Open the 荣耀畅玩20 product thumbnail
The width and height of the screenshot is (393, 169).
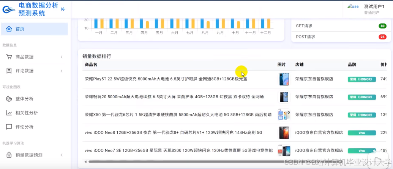coord(284,97)
